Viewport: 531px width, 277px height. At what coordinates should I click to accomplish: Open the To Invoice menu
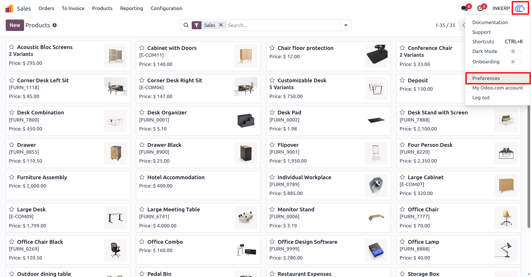(x=73, y=8)
